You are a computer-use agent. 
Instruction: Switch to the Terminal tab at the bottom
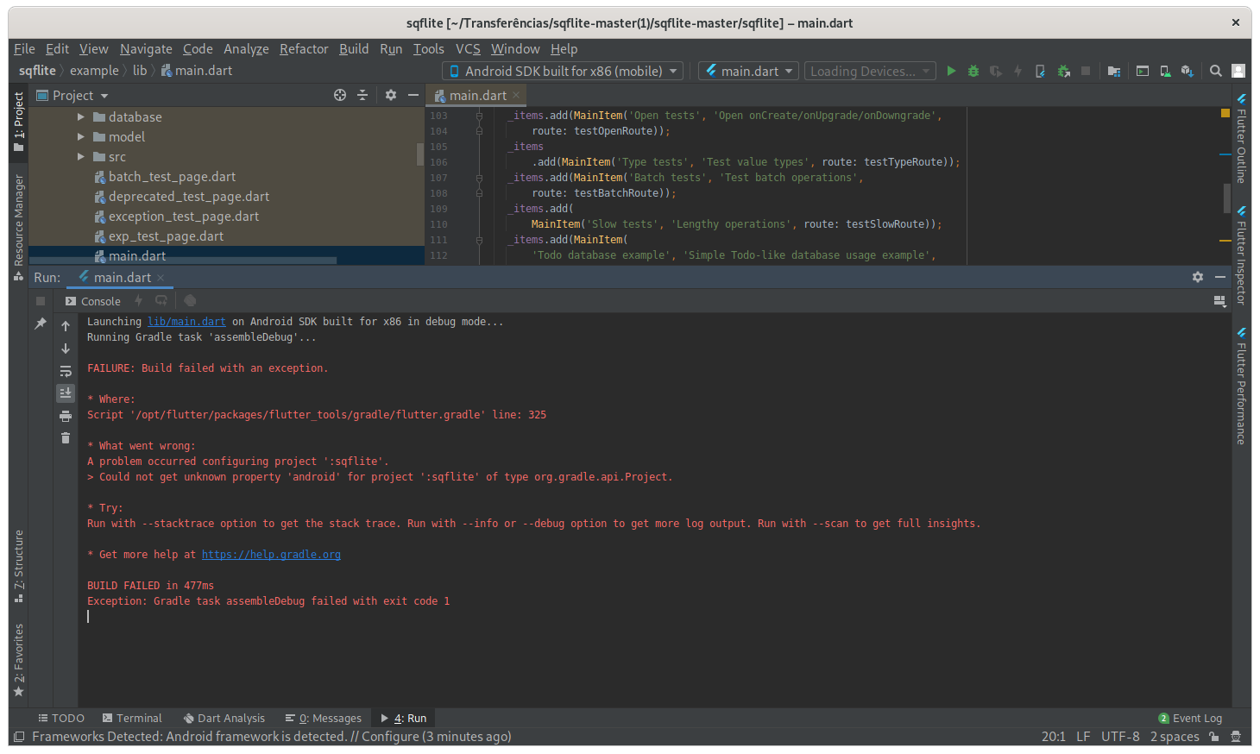click(x=132, y=718)
